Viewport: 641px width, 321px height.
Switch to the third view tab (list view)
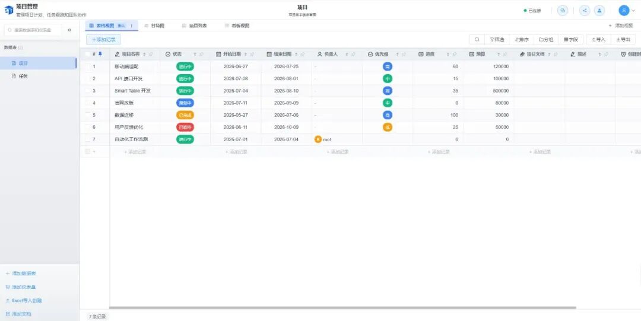(195, 26)
